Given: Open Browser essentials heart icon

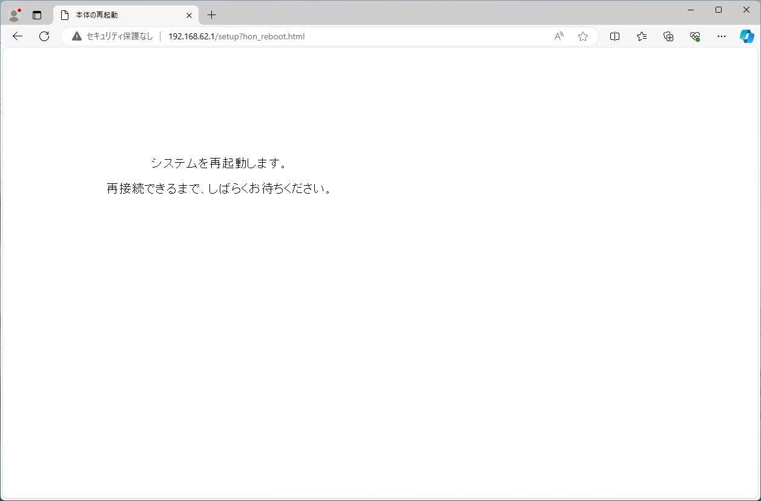Looking at the screenshot, I should point(695,36).
